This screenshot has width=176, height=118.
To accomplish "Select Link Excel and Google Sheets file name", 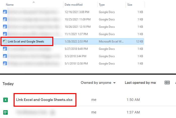I will tap(26, 42).
